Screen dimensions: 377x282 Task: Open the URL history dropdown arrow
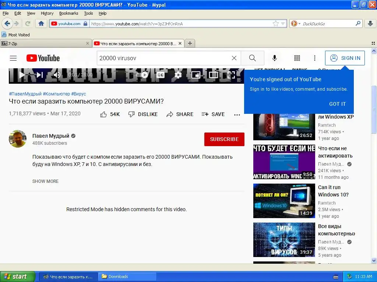283,23
